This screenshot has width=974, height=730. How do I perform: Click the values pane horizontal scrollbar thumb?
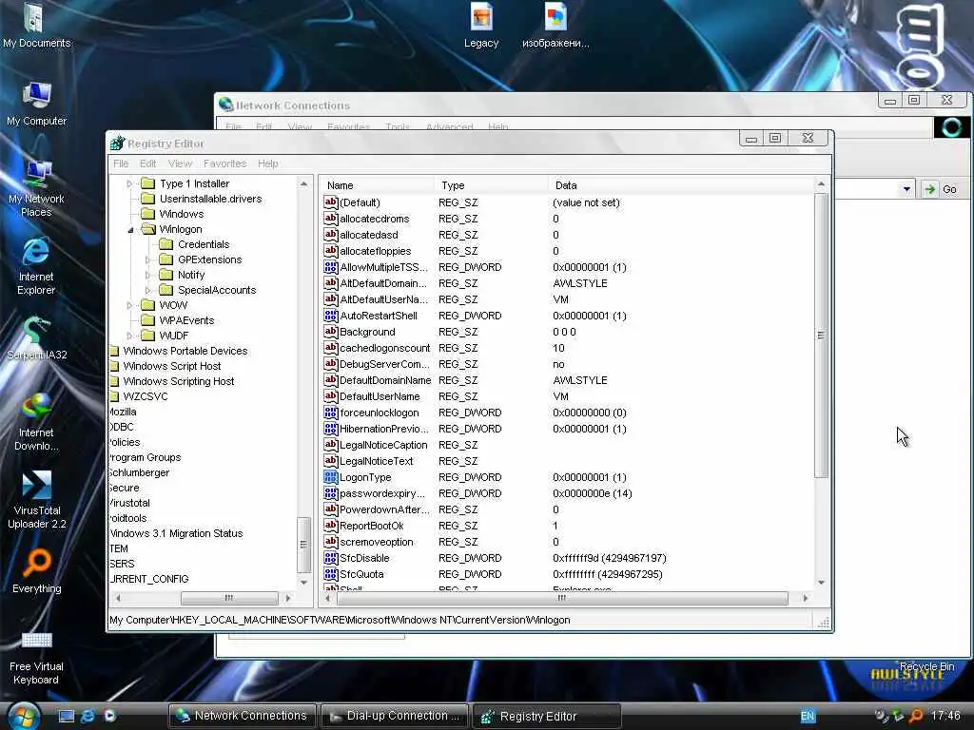click(x=561, y=598)
